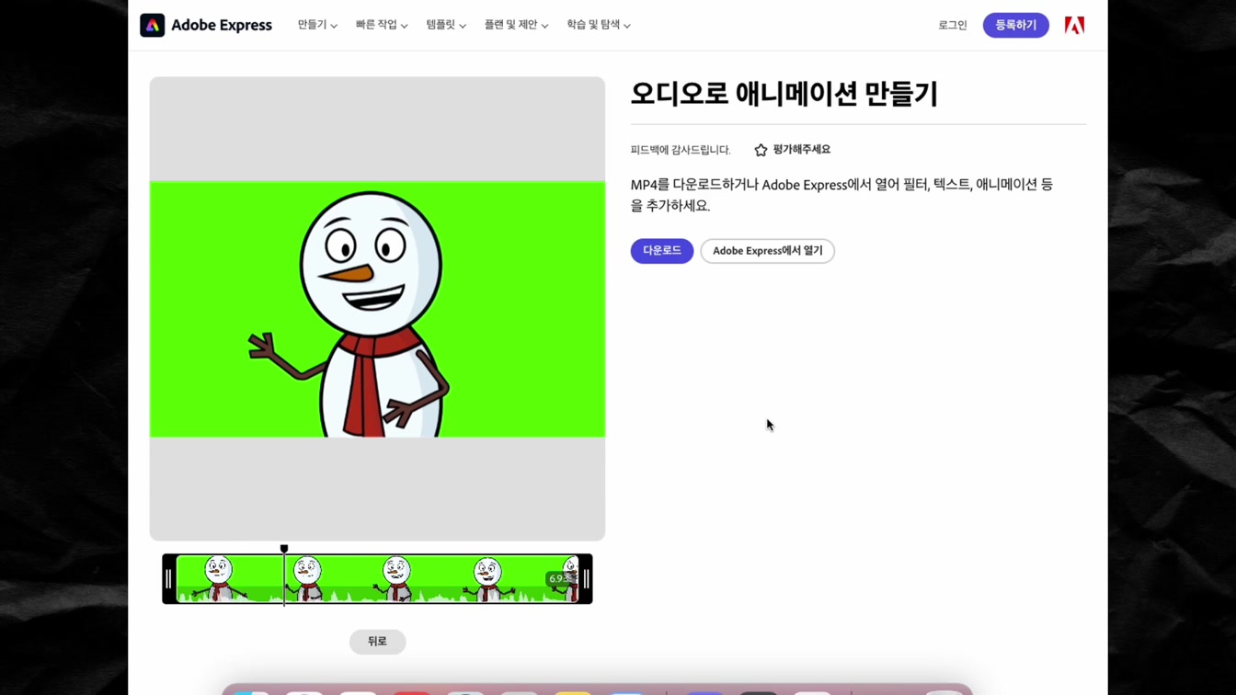The image size is (1236, 695).
Task: Click the 등록하기 button
Action: (1015, 25)
